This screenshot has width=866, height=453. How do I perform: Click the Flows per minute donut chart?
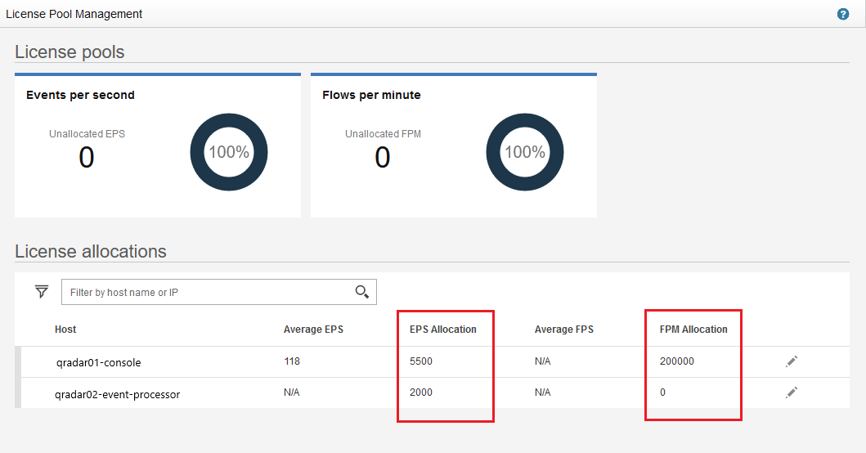[x=525, y=152]
